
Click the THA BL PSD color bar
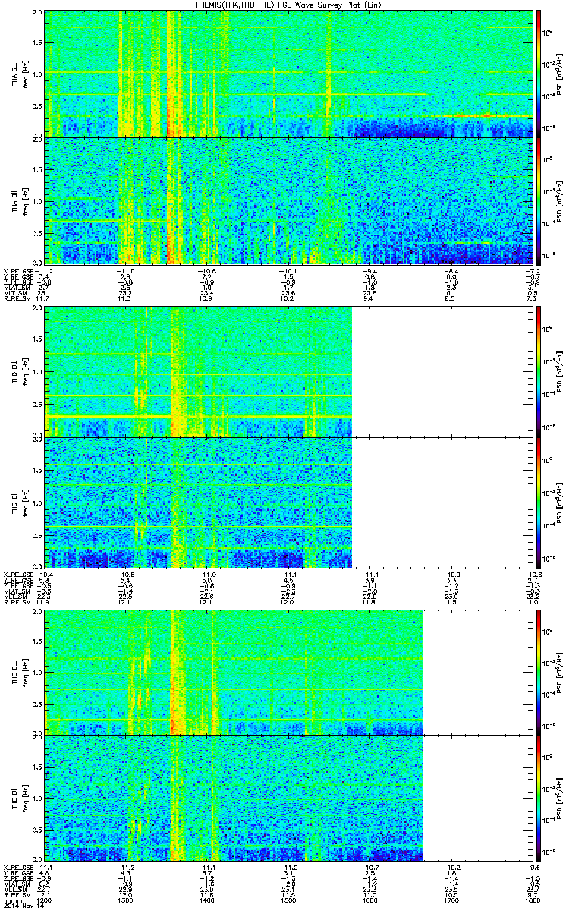tap(540, 74)
